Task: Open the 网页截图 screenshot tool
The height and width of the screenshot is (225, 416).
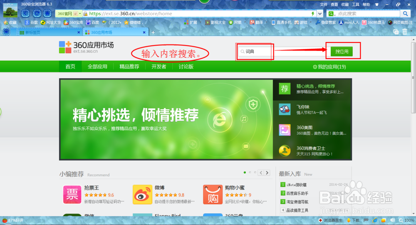Action: coord(400,22)
